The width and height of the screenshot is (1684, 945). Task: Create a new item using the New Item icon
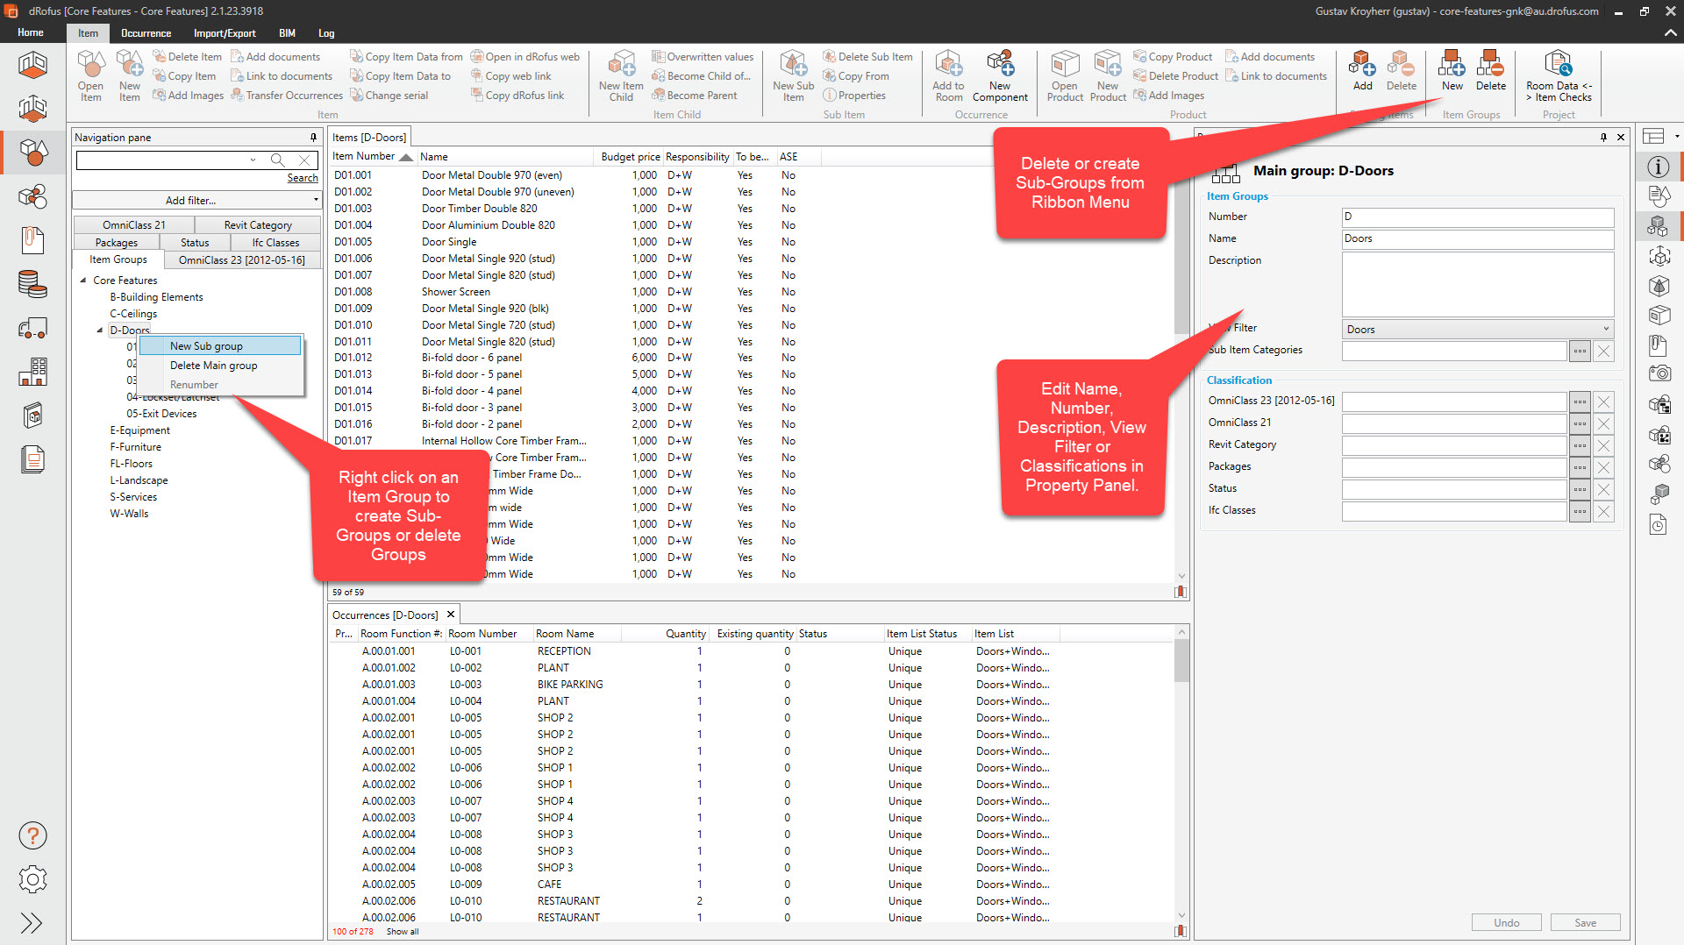point(129,75)
